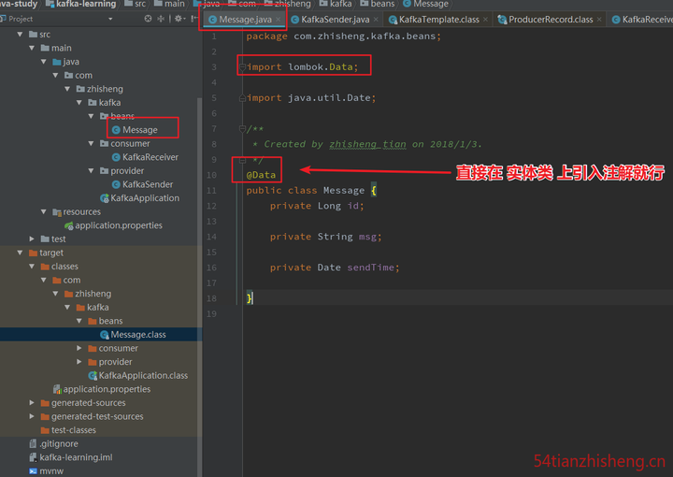
Task: Click the gutter at line number 12
Action: (211, 206)
